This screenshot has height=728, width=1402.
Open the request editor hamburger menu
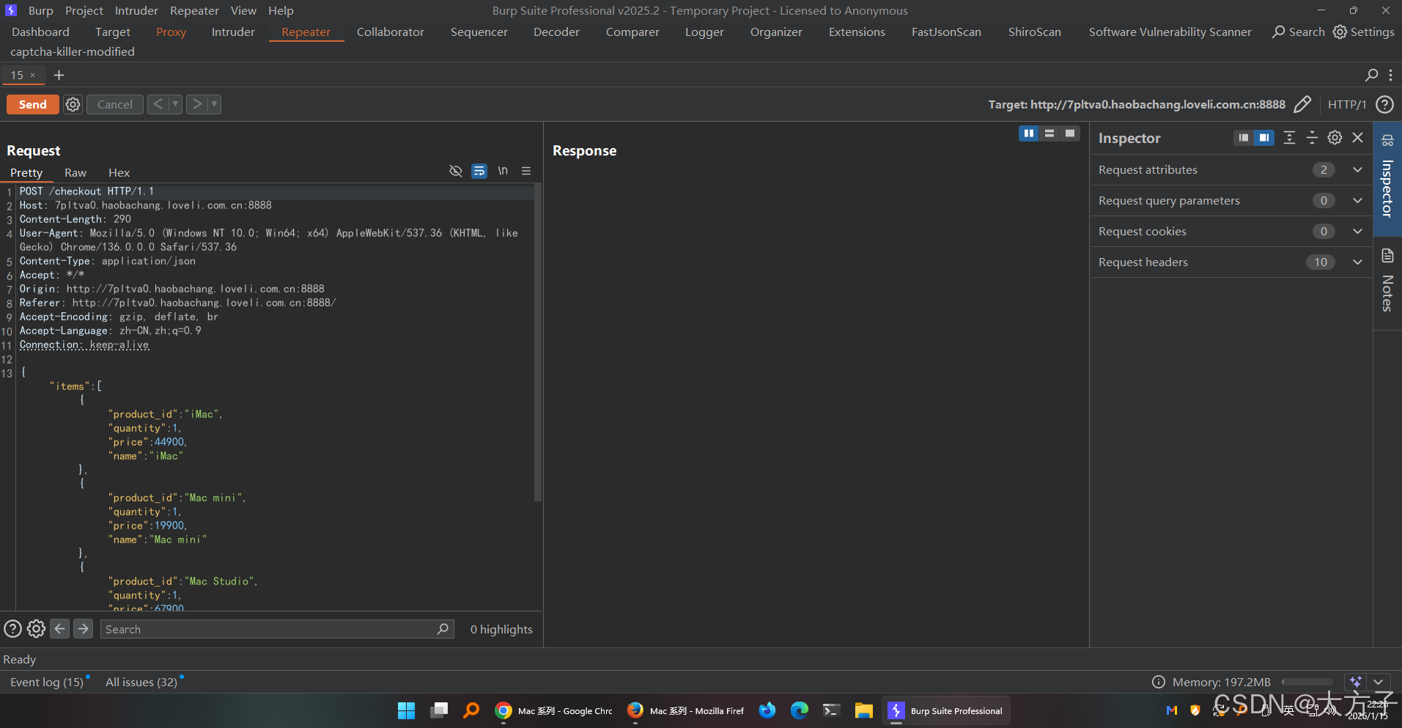pyautogui.click(x=526, y=171)
